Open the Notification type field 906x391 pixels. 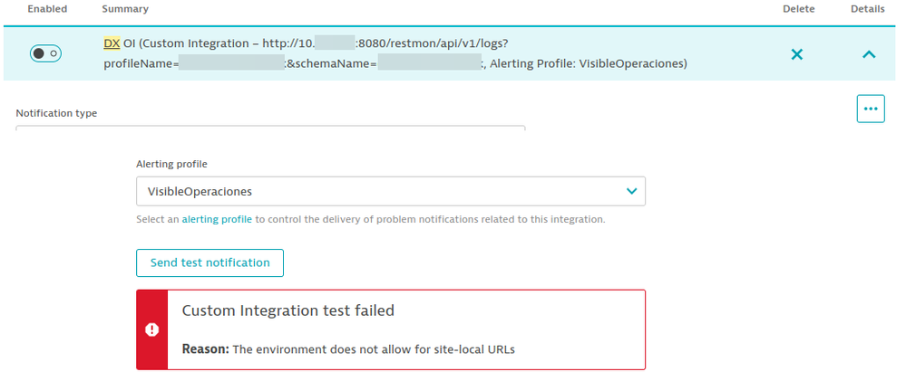pyautogui.click(x=270, y=128)
